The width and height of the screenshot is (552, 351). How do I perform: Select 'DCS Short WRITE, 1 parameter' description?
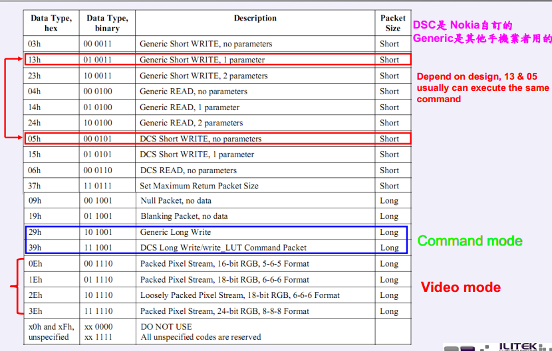pos(197,154)
